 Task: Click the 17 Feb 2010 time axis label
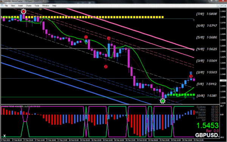click(x=5, y=140)
